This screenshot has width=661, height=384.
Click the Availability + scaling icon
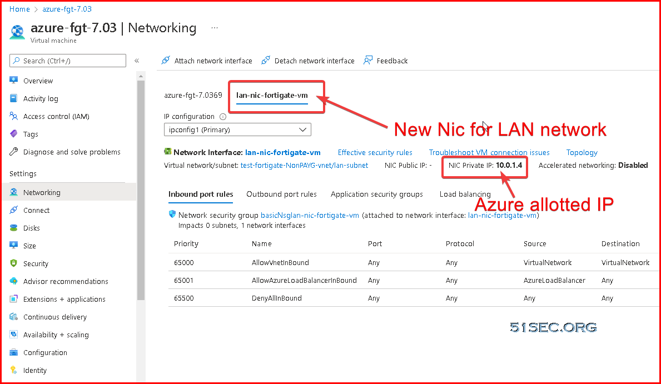pos(13,334)
